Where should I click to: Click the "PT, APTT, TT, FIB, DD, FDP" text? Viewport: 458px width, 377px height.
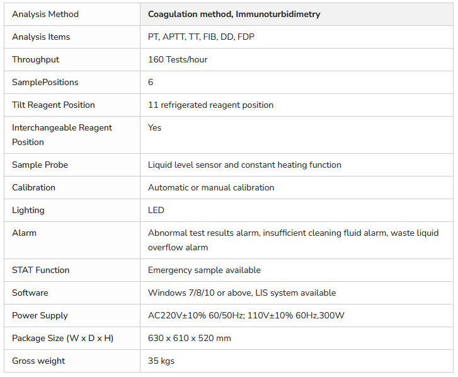(x=201, y=37)
